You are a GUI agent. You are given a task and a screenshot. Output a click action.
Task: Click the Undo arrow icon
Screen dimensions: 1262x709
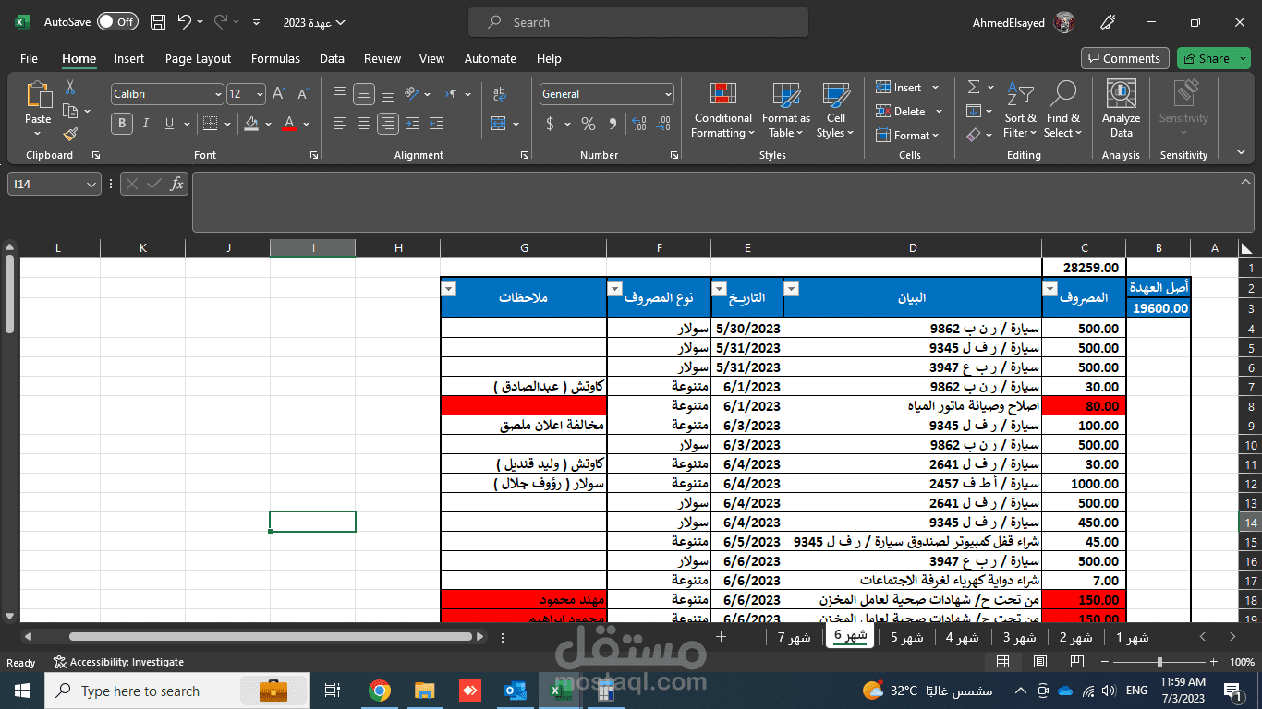tap(184, 22)
